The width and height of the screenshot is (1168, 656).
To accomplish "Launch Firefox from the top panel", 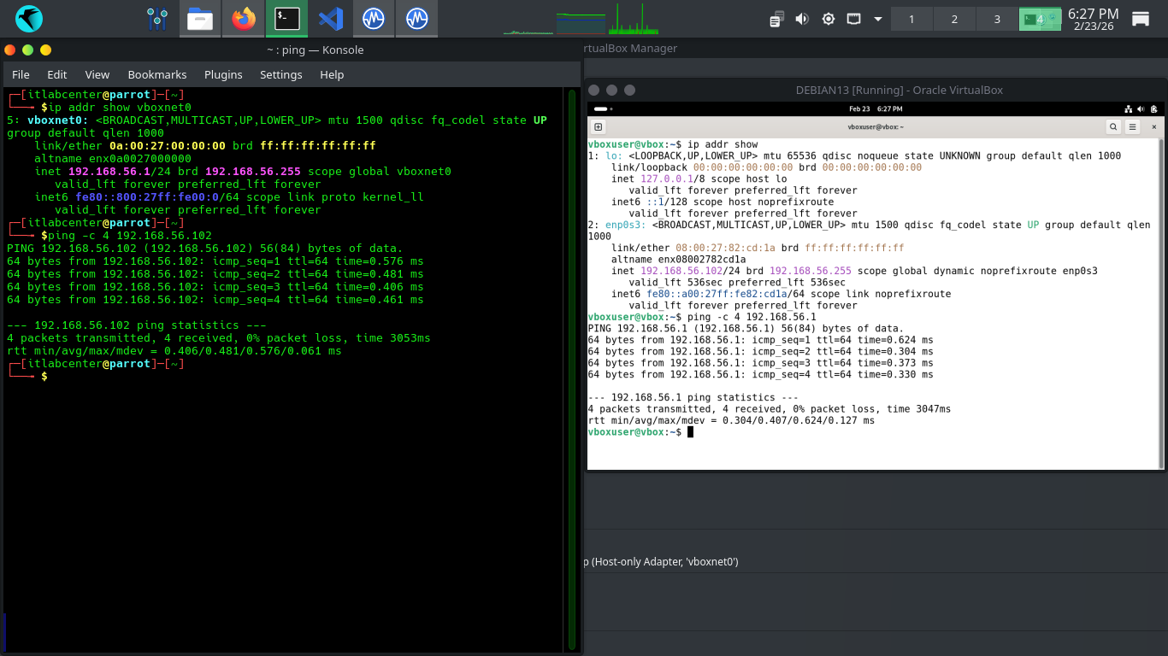I will tap(244, 18).
